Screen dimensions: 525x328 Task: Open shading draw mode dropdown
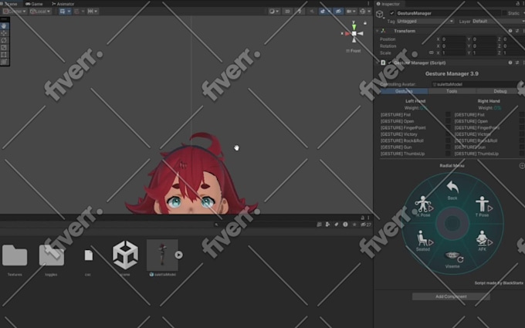[274, 12]
